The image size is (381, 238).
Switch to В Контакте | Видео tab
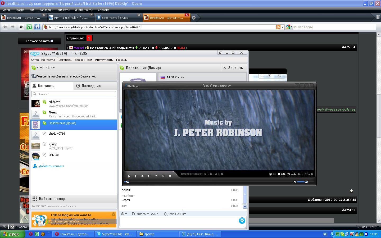point(119,18)
